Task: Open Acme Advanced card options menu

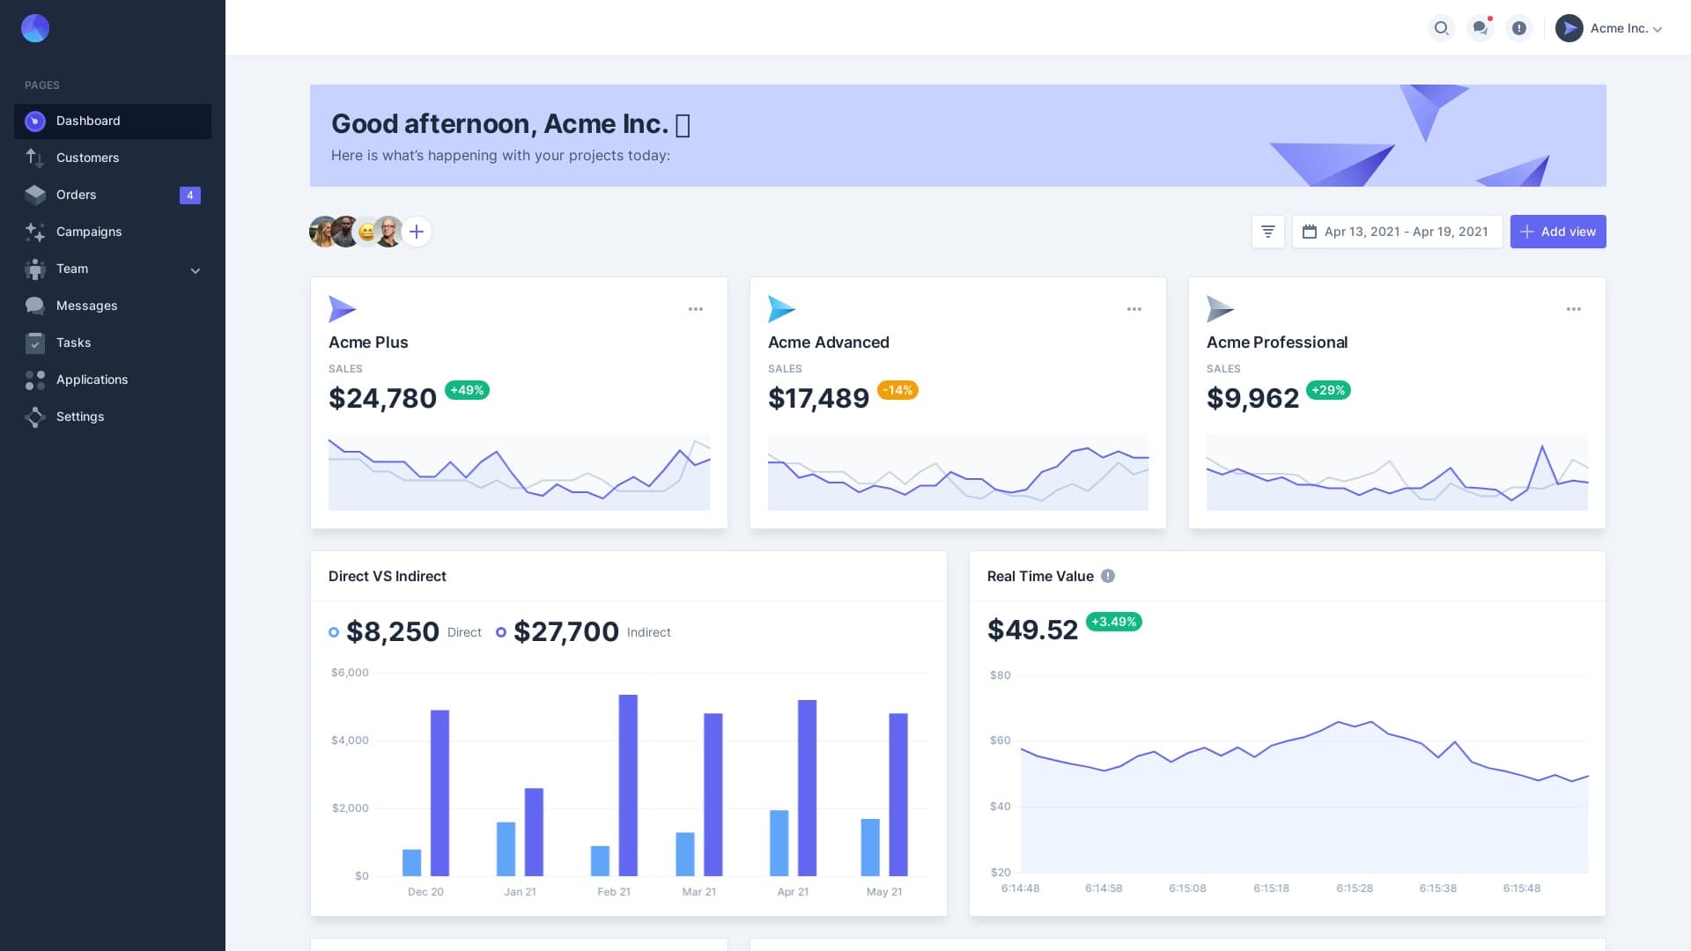Action: 1134,309
